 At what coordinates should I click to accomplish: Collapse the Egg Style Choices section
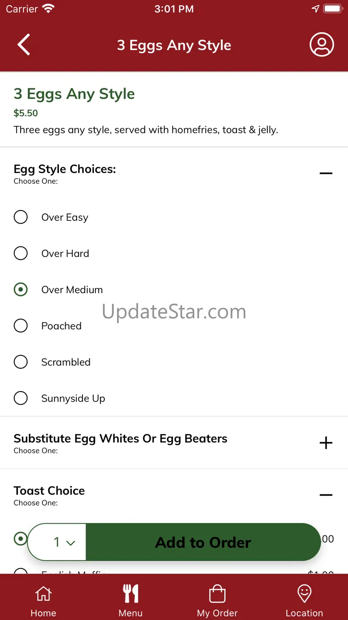(x=326, y=173)
